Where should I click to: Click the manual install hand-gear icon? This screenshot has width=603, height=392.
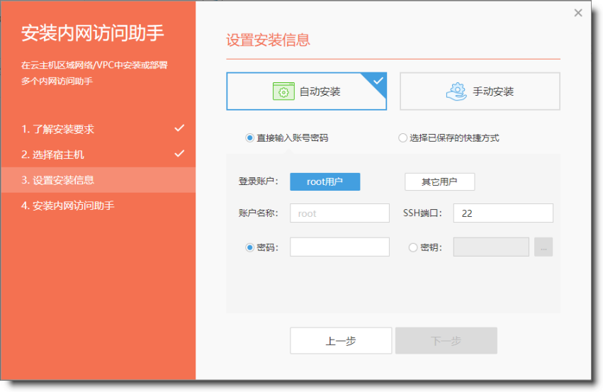[456, 91]
